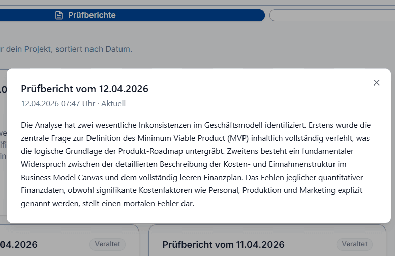The width and height of the screenshot is (395, 256).
Task: Click the text sortiert nach Datum
Action: tap(94, 49)
